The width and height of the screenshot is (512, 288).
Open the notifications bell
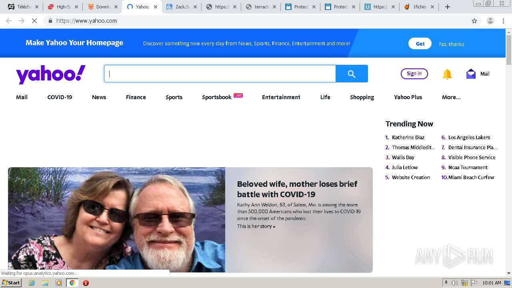447,74
